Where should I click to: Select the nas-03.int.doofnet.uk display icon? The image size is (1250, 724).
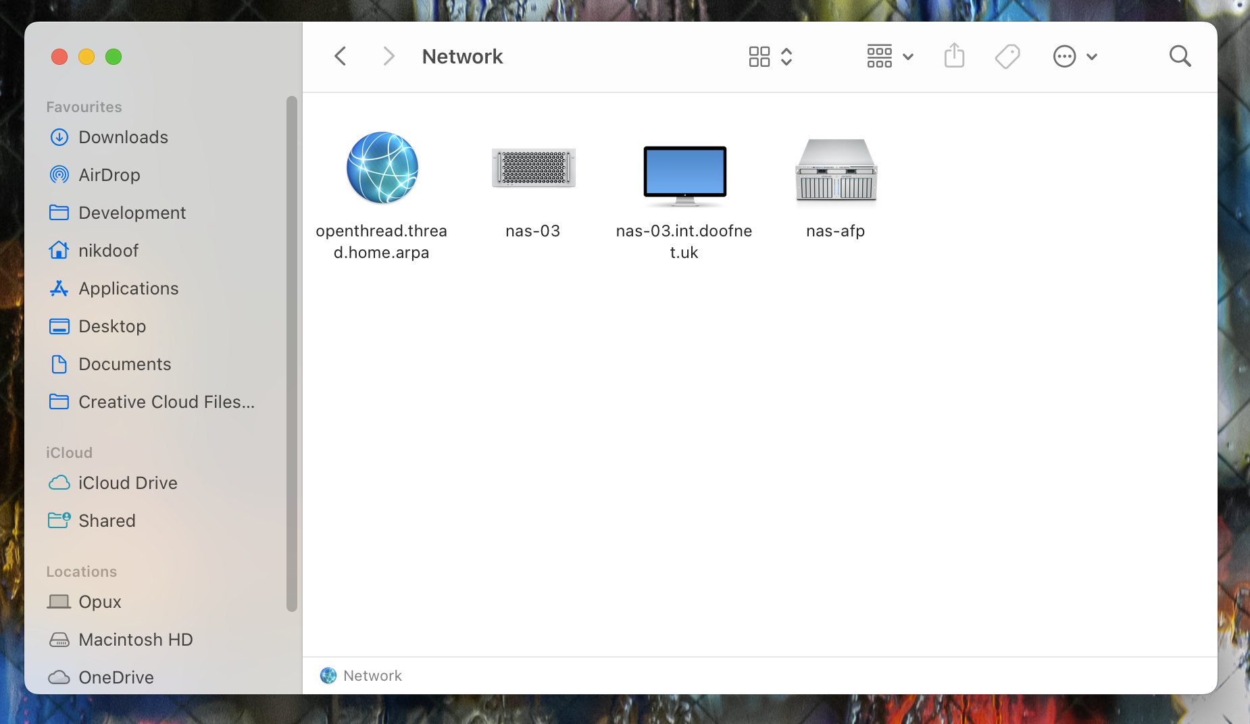[684, 174]
